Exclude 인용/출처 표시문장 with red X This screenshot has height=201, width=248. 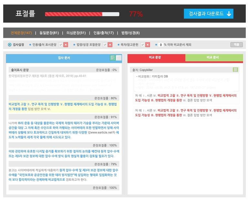(66, 45)
